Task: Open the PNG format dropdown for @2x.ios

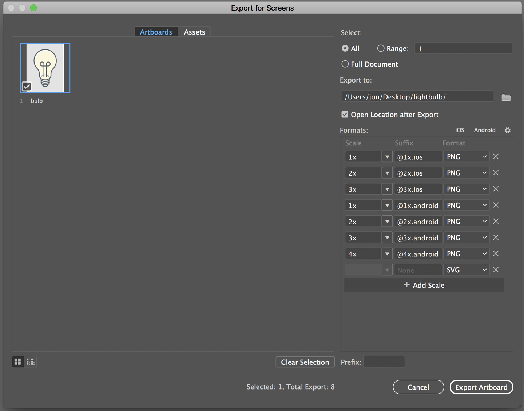Action: tap(484, 172)
